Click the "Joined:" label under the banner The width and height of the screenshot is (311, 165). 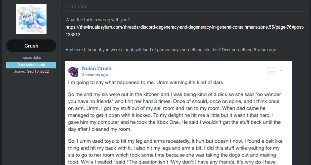click(20, 71)
